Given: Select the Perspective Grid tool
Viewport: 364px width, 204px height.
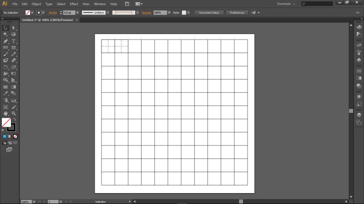Looking at the screenshot, I should click(x=14, y=80).
